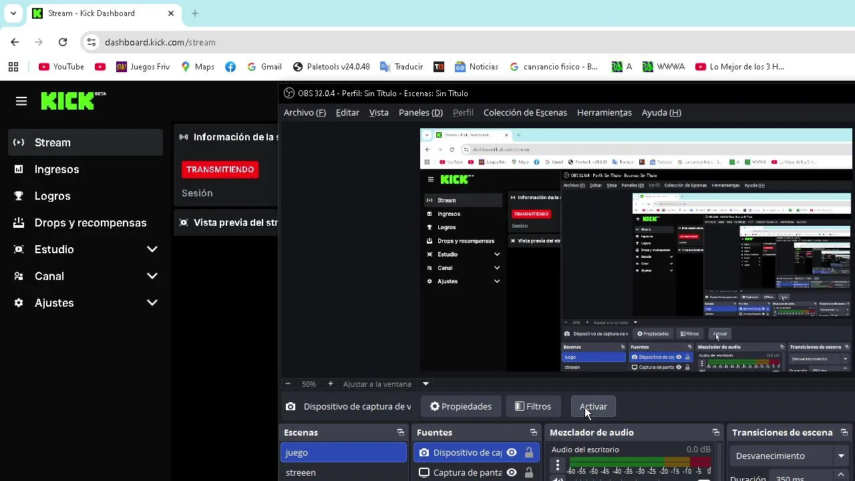Select Ingresos in Kick sidebar

[85, 169]
